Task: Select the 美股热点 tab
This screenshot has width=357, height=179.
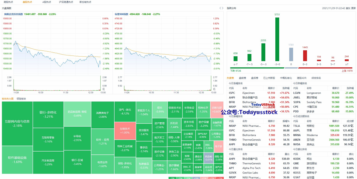Action: click(x=27, y=2)
